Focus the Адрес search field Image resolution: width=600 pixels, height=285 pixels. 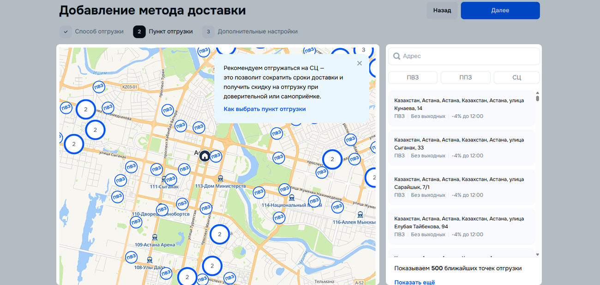468,56
